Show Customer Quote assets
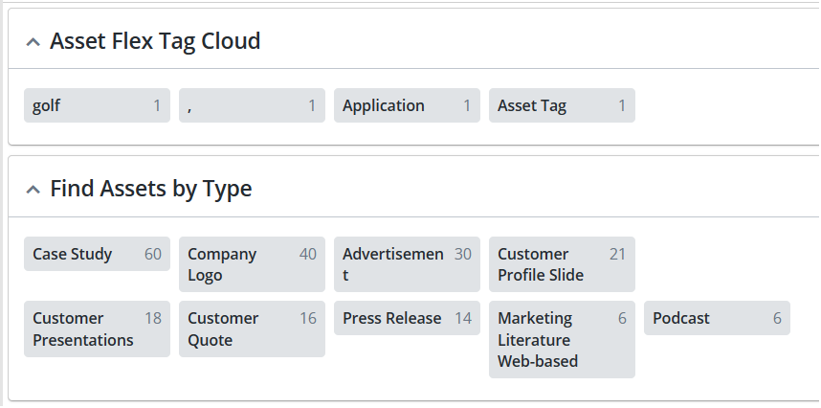Viewport: 821px width, 408px height. tap(252, 329)
